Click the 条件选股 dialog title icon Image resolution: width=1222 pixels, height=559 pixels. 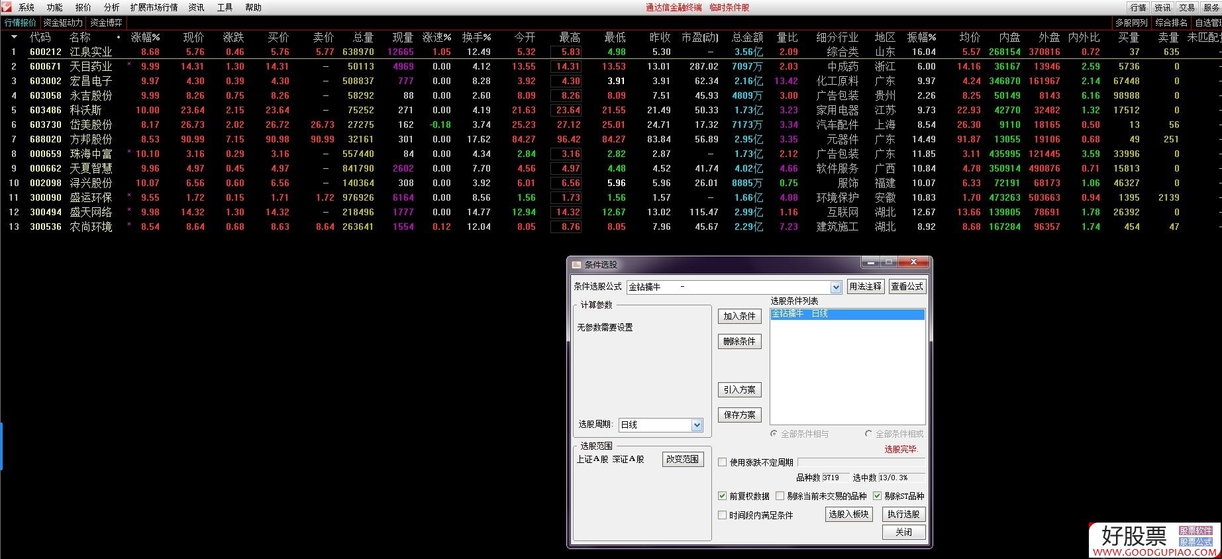576,264
